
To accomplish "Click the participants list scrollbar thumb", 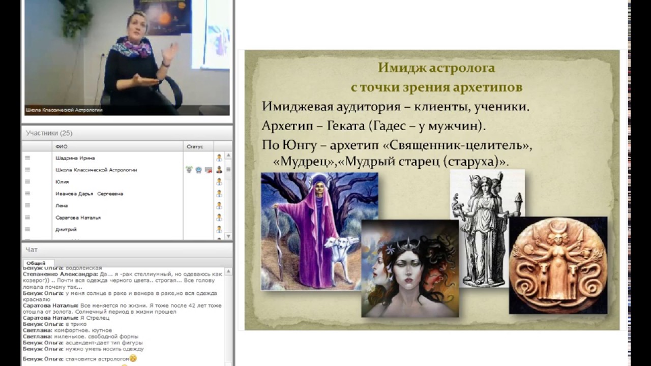I will pos(228,169).
